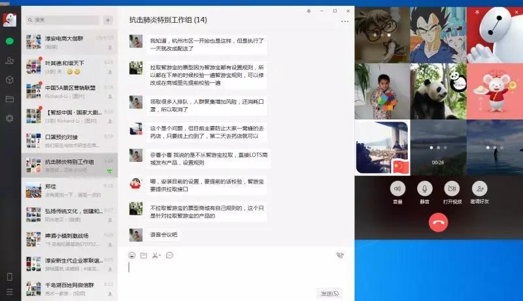The width and height of the screenshot is (523, 301).
Task: Open the 【智旅中国·国家大剧... chat
Action: (x=69, y=116)
